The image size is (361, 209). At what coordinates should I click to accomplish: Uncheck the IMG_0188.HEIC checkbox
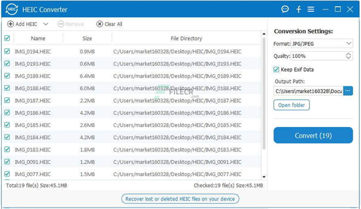click(7, 88)
